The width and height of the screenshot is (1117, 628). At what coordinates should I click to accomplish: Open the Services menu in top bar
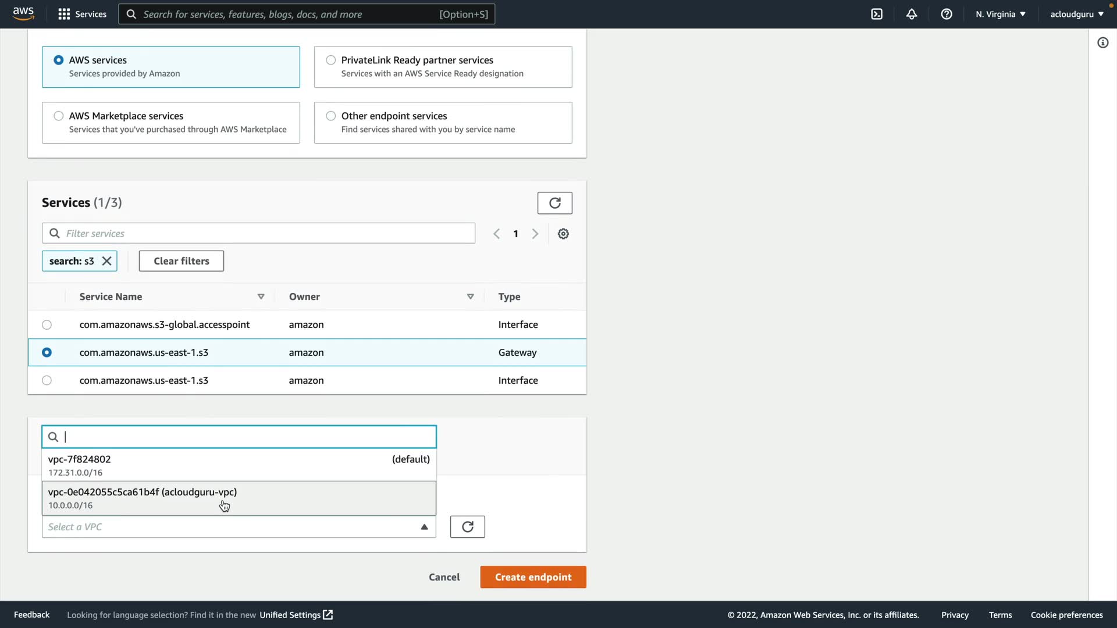tap(83, 14)
